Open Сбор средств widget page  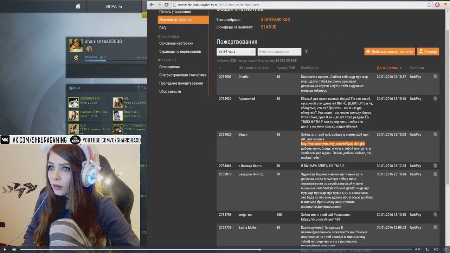click(x=170, y=91)
